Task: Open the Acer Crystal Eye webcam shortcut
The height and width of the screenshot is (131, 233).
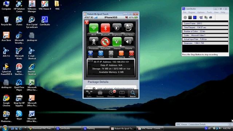Action: (32, 22)
